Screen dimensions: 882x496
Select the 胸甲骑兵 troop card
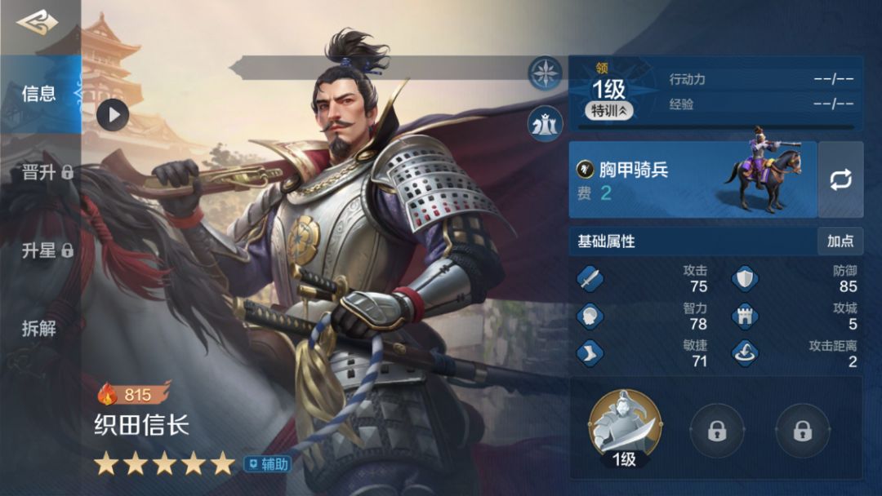pyautogui.click(x=693, y=179)
